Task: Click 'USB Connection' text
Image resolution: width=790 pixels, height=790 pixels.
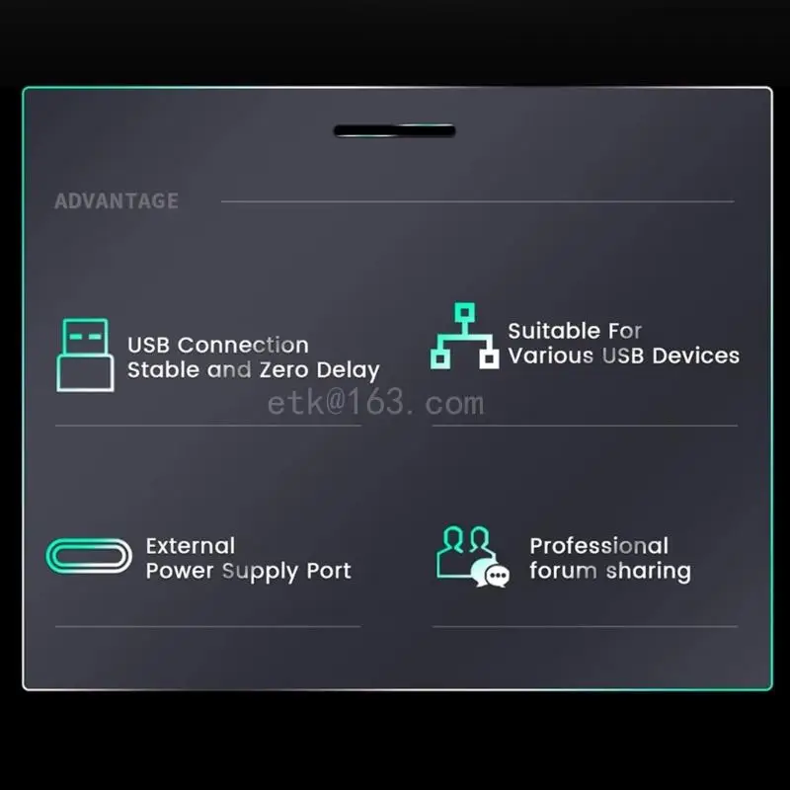Action: coord(217,345)
